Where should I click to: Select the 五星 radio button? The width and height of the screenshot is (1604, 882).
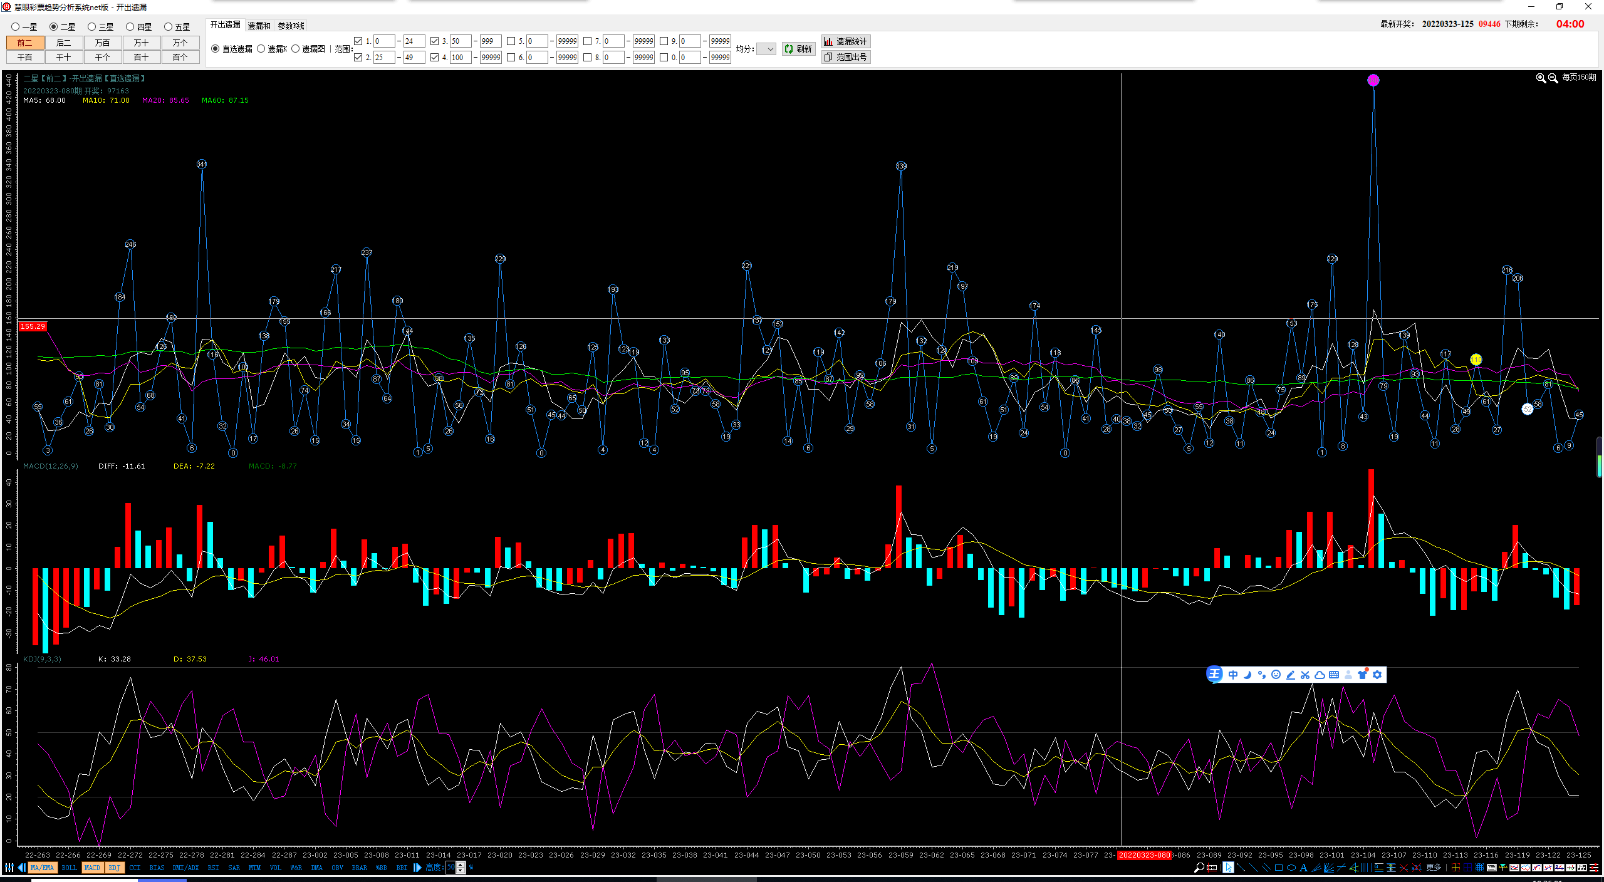pos(168,27)
